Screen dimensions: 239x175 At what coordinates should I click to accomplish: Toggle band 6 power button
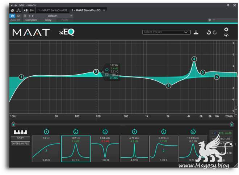[193, 132]
